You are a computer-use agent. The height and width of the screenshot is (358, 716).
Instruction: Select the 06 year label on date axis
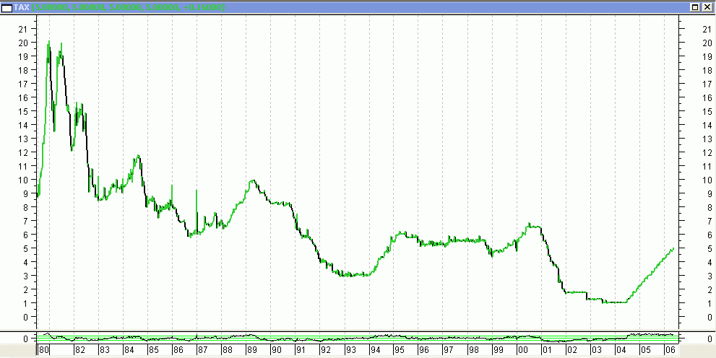[x=670, y=350]
